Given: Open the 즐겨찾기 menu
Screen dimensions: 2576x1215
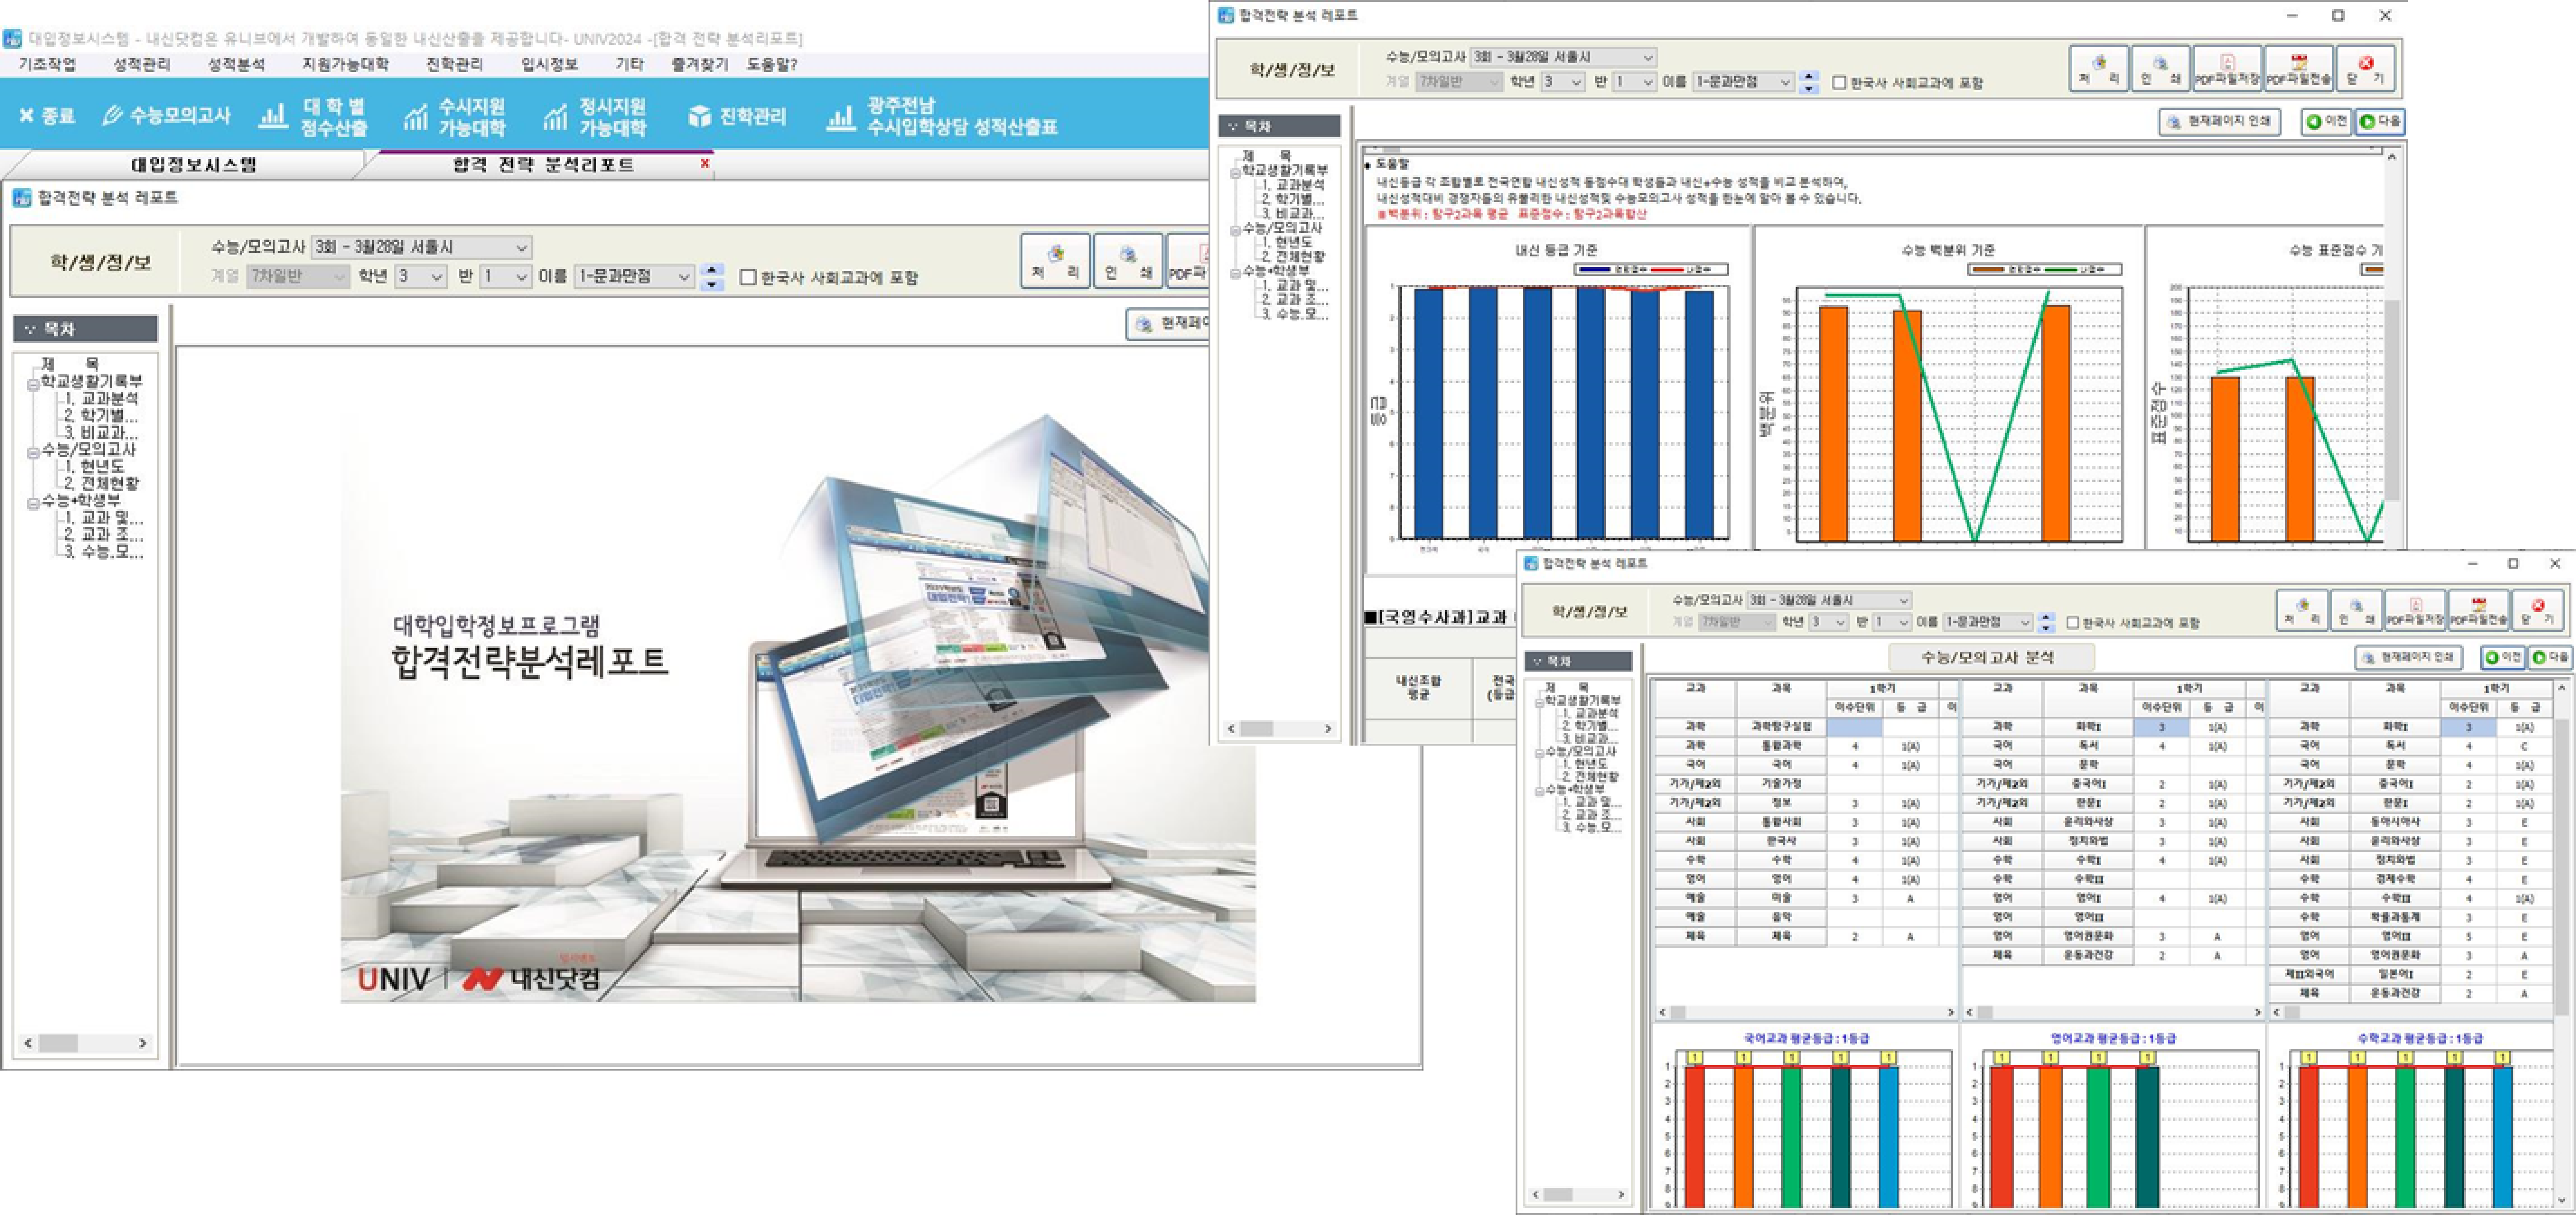Looking at the screenshot, I should [699, 64].
